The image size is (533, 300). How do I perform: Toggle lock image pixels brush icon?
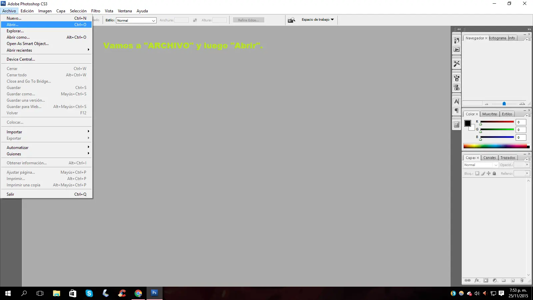[x=483, y=173]
